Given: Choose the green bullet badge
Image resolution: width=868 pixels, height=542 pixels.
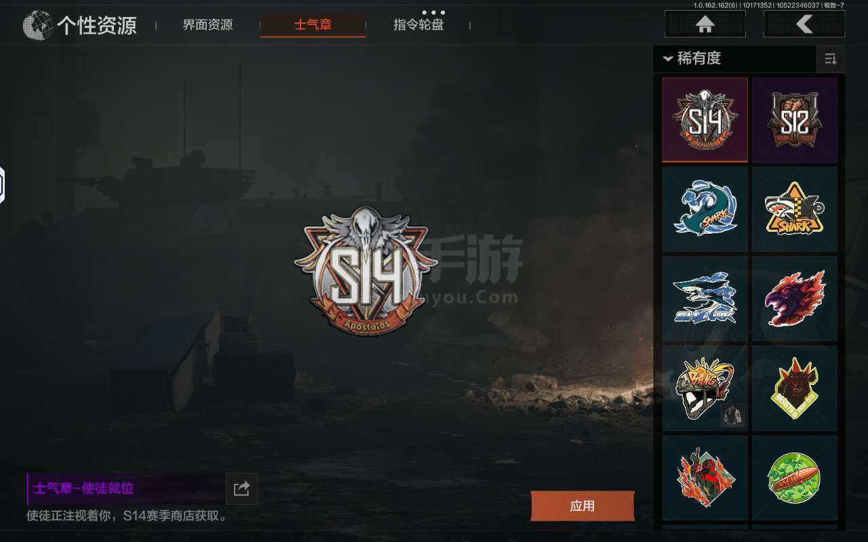Looking at the screenshot, I should pos(795,478).
